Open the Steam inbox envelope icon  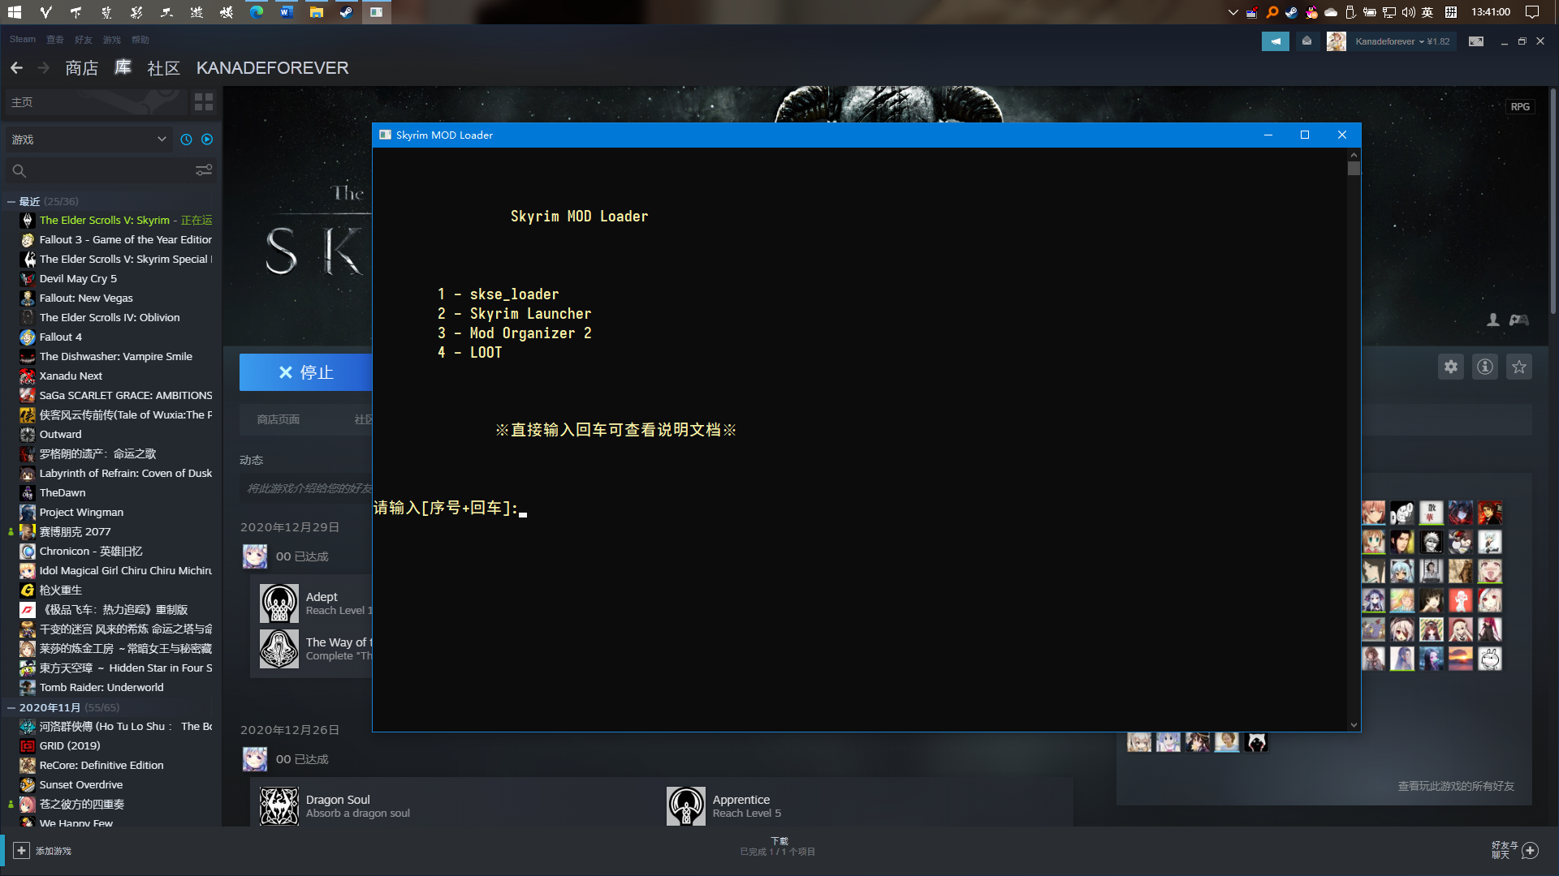pyautogui.click(x=1306, y=41)
